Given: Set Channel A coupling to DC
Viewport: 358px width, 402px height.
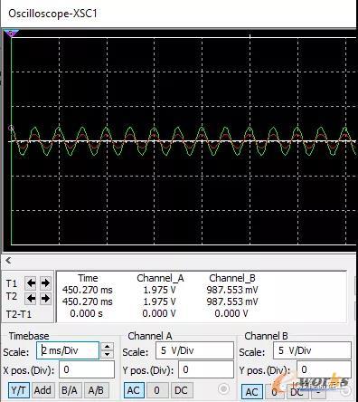Looking at the screenshot, I should (x=181, y=390).
